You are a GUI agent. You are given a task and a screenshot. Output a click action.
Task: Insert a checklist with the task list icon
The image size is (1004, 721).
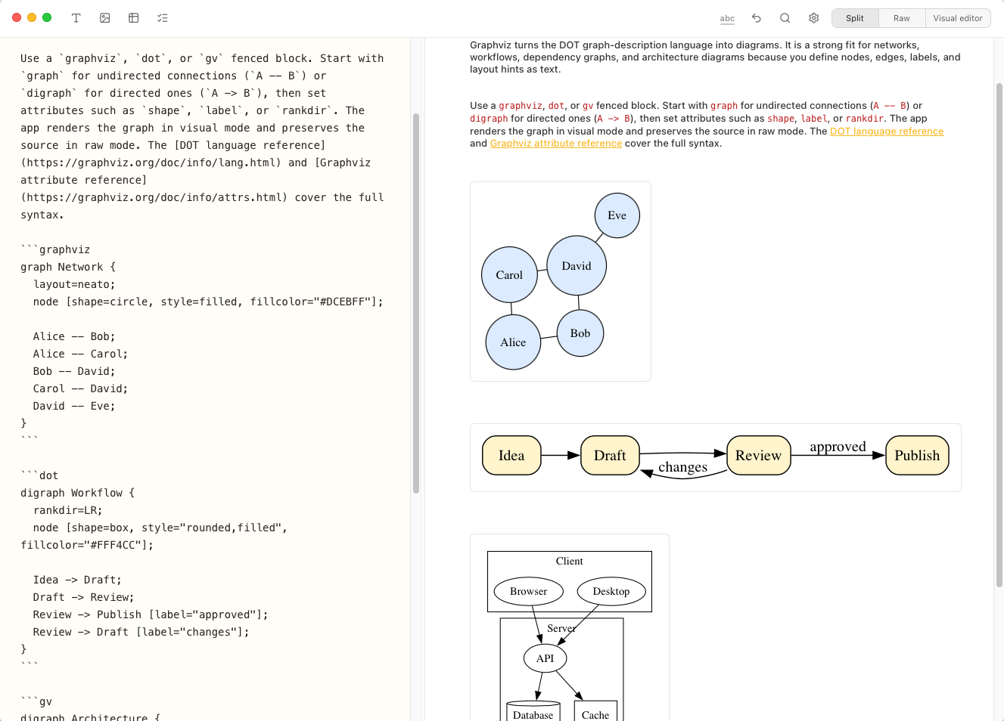pyautogui.click(x=163, y=18)
